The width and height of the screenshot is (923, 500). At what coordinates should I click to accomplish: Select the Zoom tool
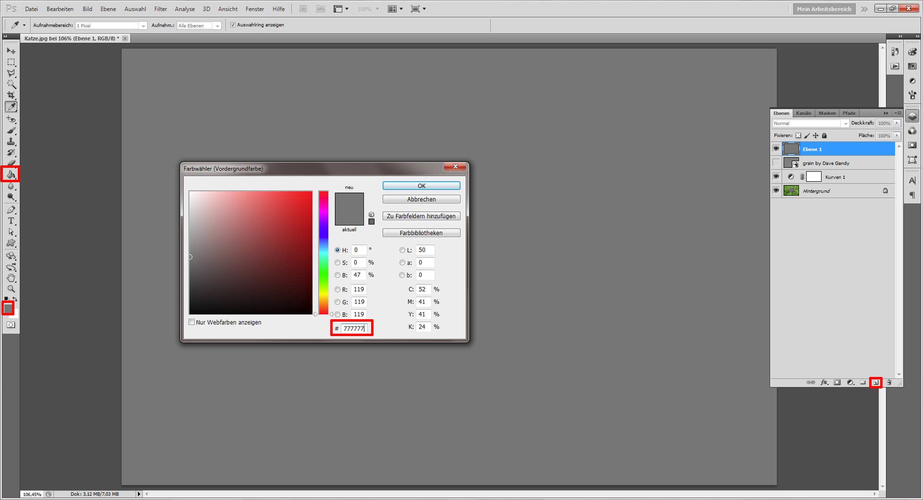click(x=11, y=289)
